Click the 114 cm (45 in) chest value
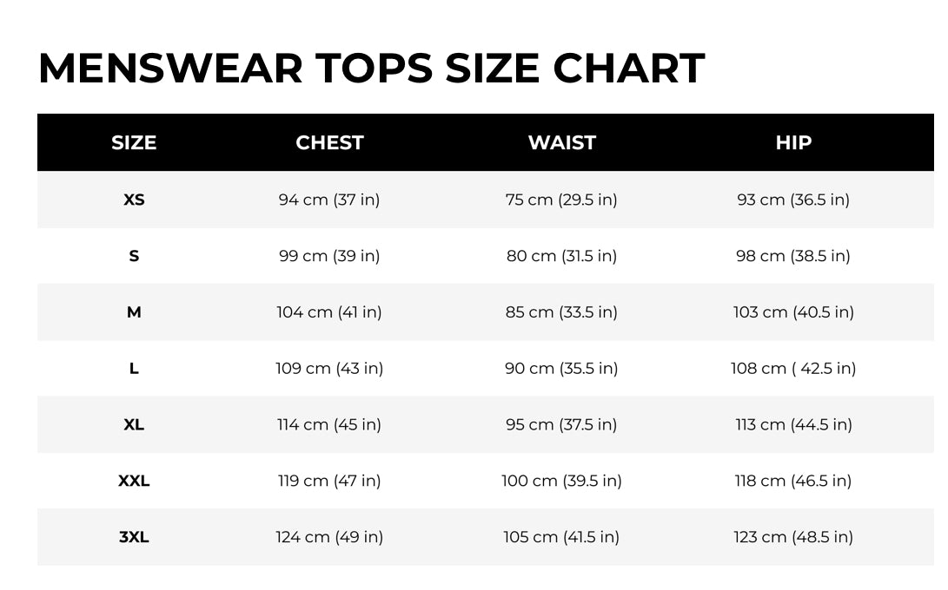The height and width of the screenshot is (590, 948). click(x=329, y=424)
